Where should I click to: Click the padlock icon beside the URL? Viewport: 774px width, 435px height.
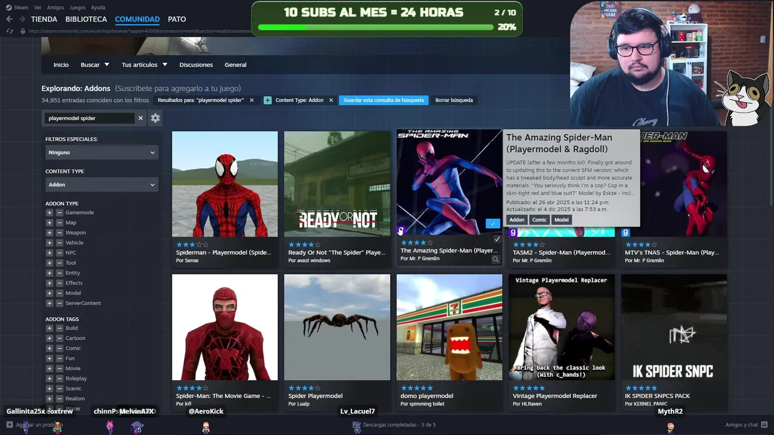pyautogui.click(x=23, y=31)
